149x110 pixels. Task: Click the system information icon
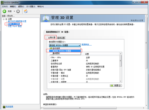pyautogui.click(x=4, y=107)
